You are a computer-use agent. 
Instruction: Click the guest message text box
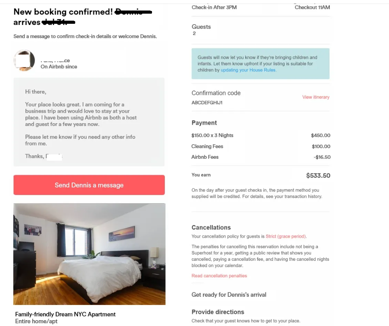[x=89, y=122]
